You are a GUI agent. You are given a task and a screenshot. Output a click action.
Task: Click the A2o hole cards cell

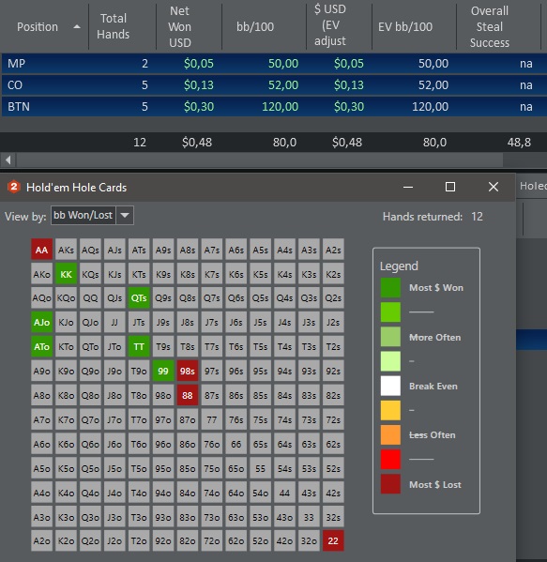[x=41, y=540]
